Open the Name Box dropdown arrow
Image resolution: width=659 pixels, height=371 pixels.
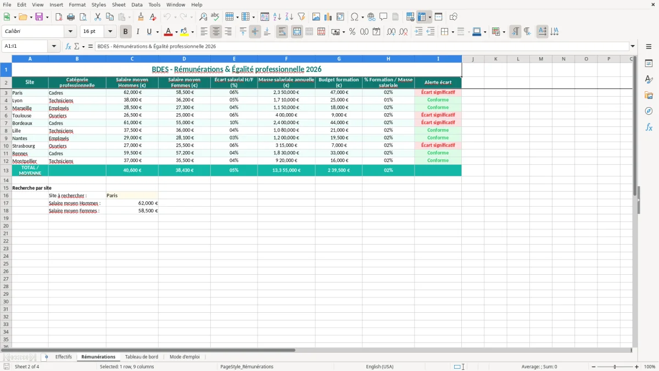pos(54,47)
